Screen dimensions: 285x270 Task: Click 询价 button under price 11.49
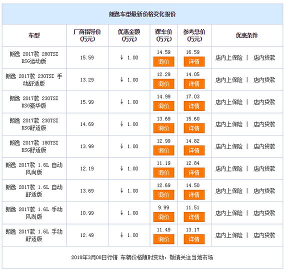click(x=164, y=239)
